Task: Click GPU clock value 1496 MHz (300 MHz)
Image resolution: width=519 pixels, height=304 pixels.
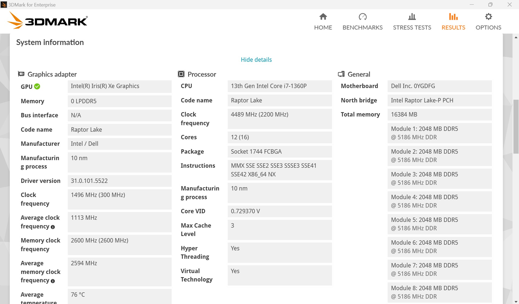Action: [x=120, y=199]
